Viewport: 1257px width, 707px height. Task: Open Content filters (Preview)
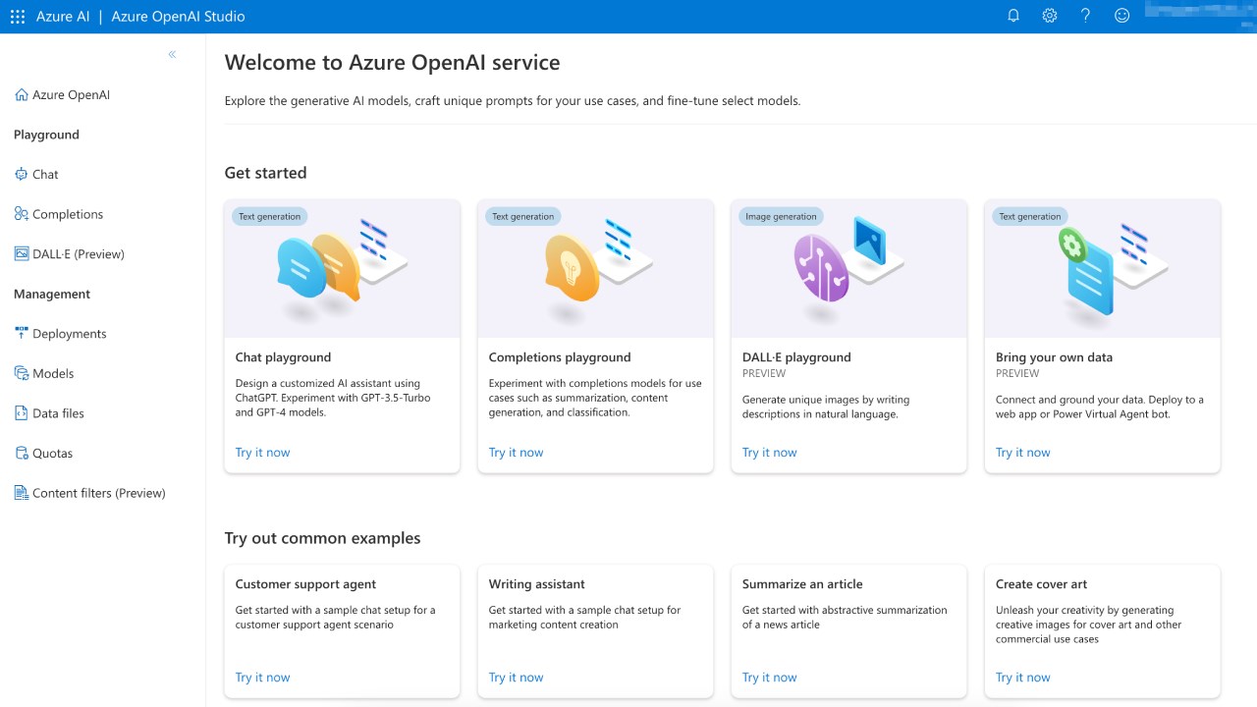(98, 493)
